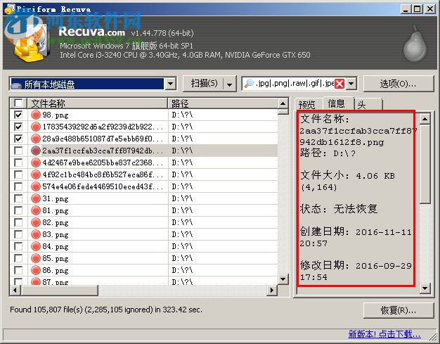This screenshot has height=344, width=440.
Task: Click red status icon for 4f92c1bc484bc8f6b527eca86f file
Action: pyautogui.click(x=36, y=174)
